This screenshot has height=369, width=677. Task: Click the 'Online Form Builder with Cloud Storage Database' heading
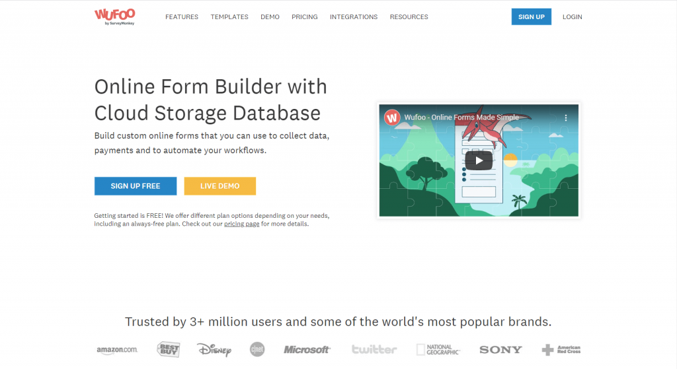click(x=211, y=100)
